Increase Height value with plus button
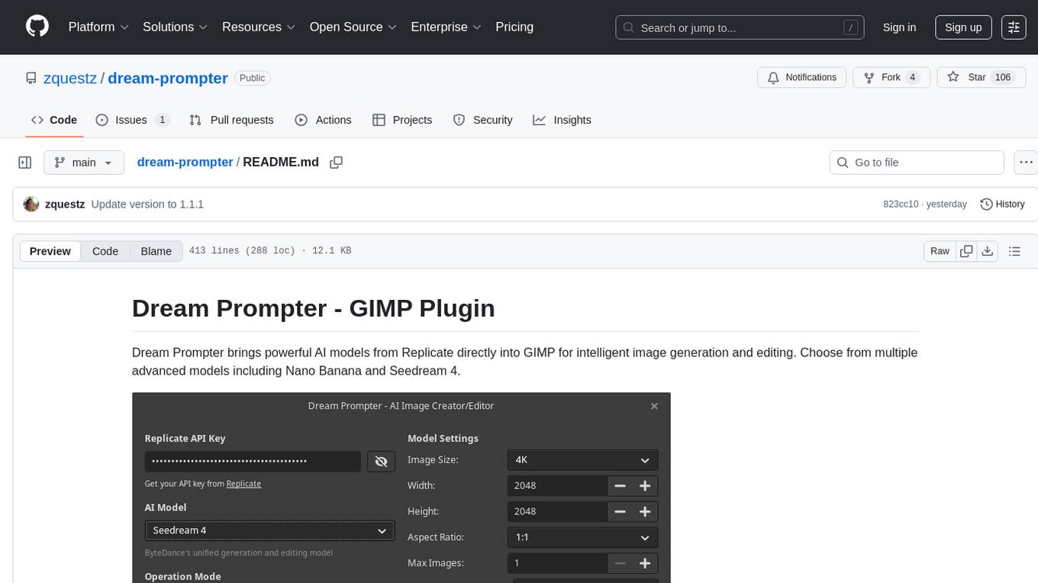This screenshot has height=583, width=1038. pos(645,512)
